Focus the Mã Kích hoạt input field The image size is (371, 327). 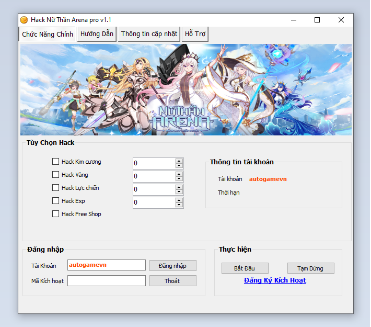[x=107, y=281]
